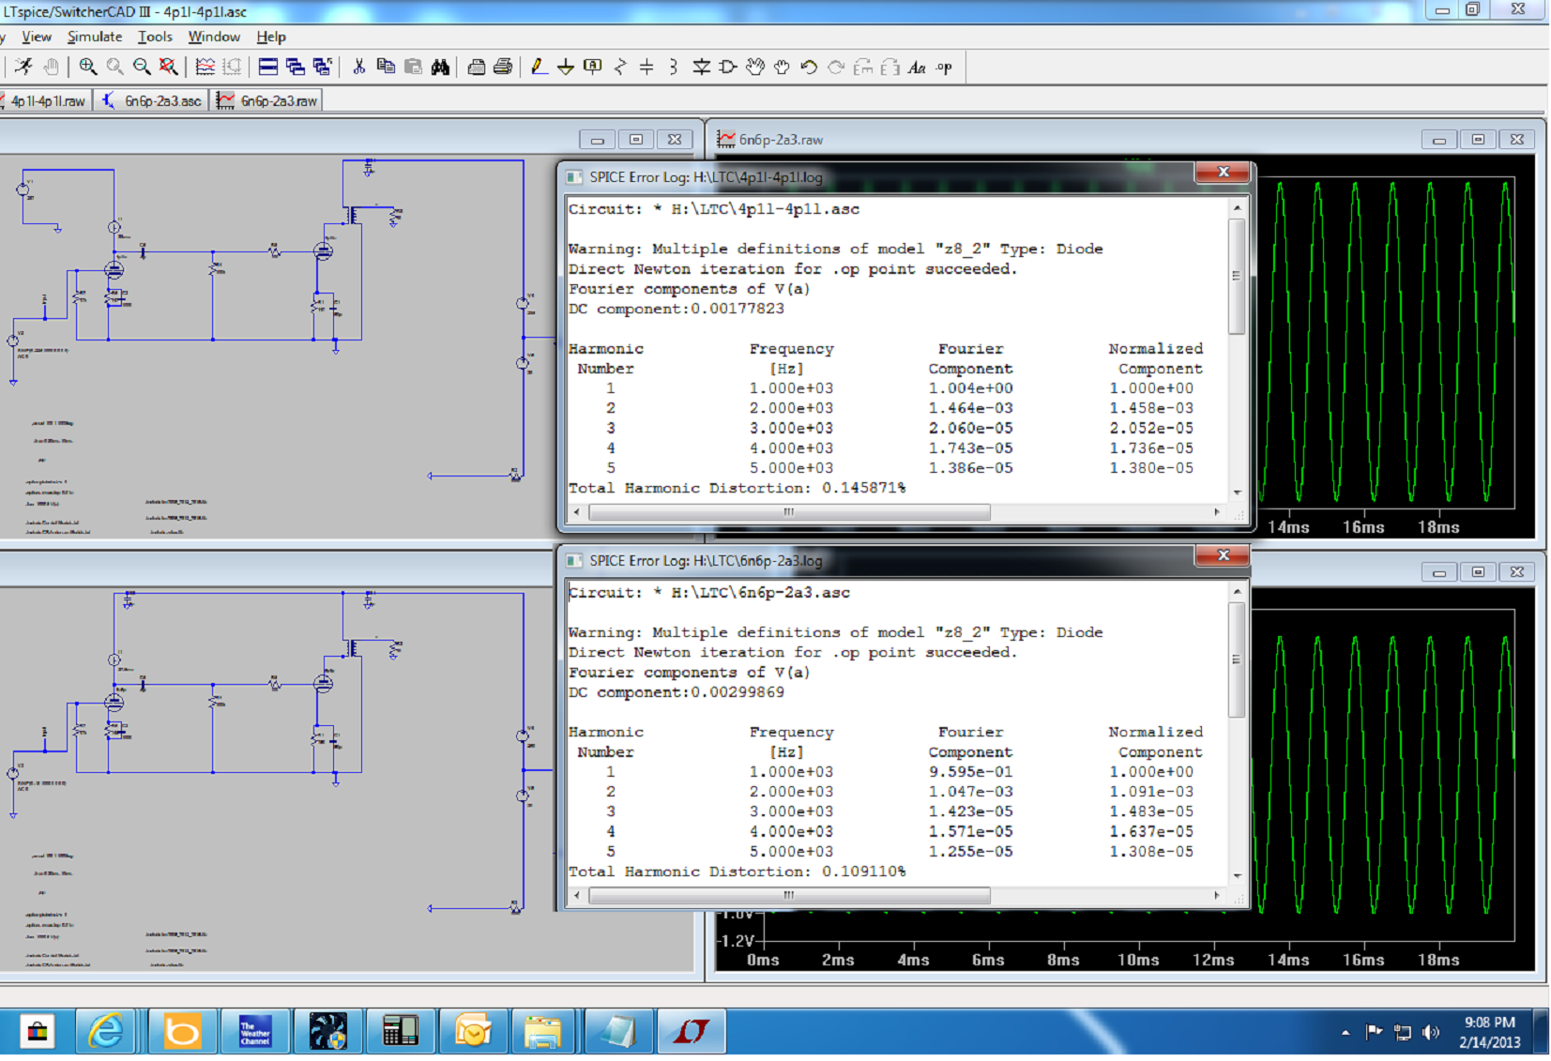Switch to the 4p1l-4p1l.raw tab
1551x1061 pixels.
click(x=45, y=100)
